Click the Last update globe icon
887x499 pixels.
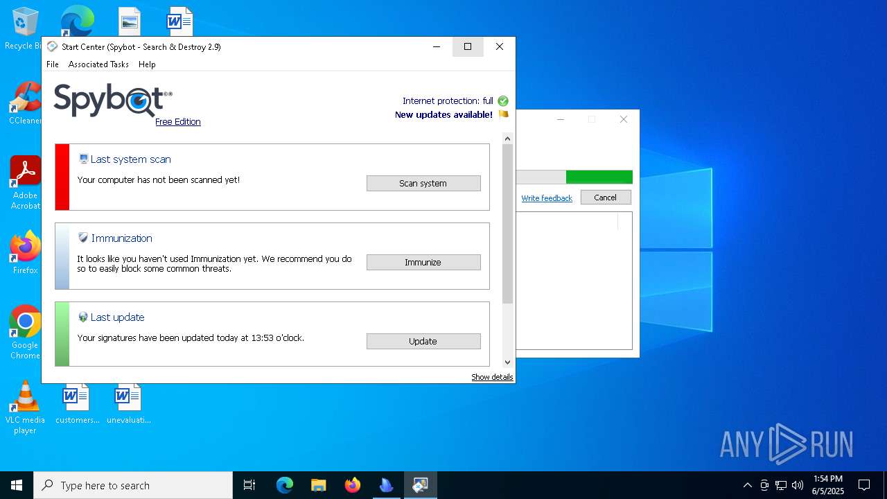(83, 317)
